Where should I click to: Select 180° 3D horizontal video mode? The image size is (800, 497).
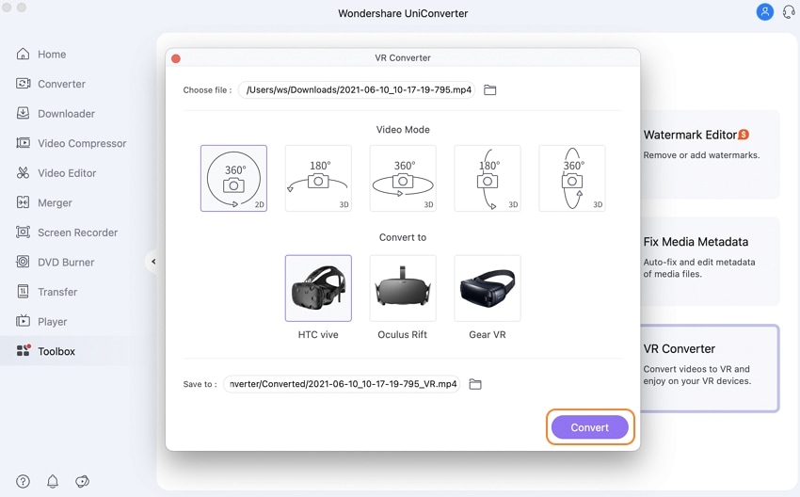pos(318,178)
